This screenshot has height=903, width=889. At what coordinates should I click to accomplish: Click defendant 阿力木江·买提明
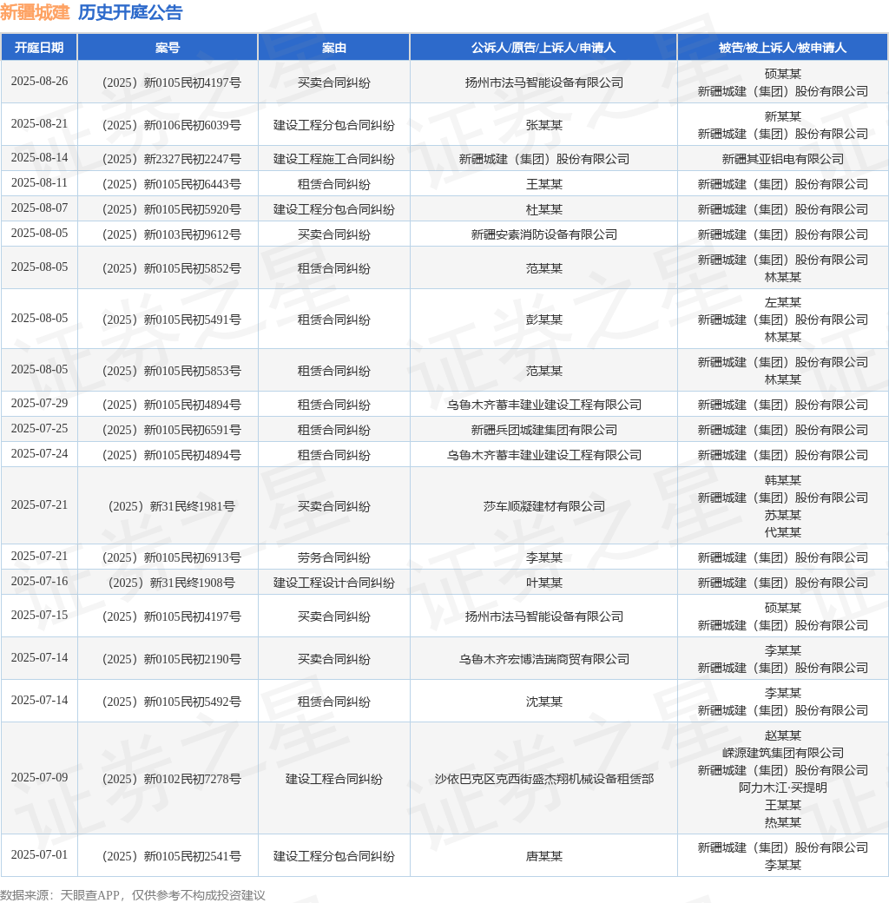782,788
